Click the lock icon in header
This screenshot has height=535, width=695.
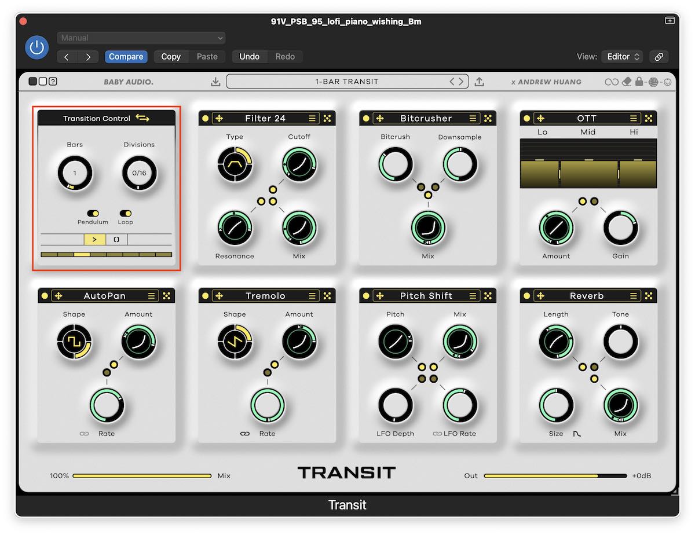[639, 82]
